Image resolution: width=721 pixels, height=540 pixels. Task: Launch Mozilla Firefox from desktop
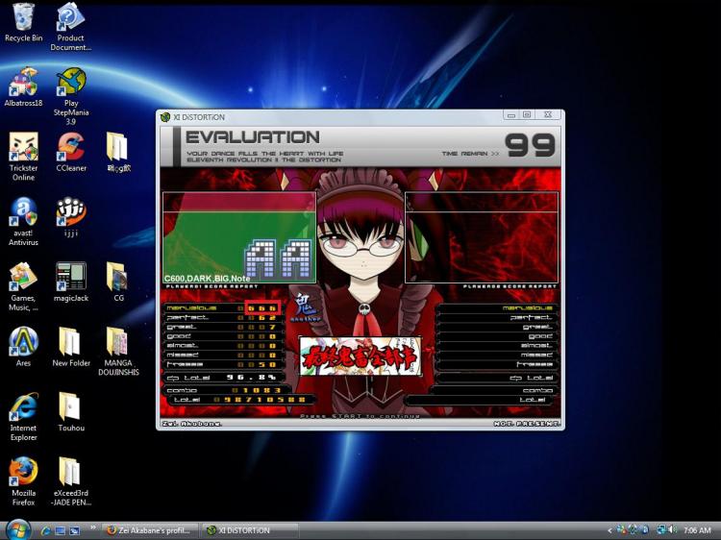tap(23, 471)
